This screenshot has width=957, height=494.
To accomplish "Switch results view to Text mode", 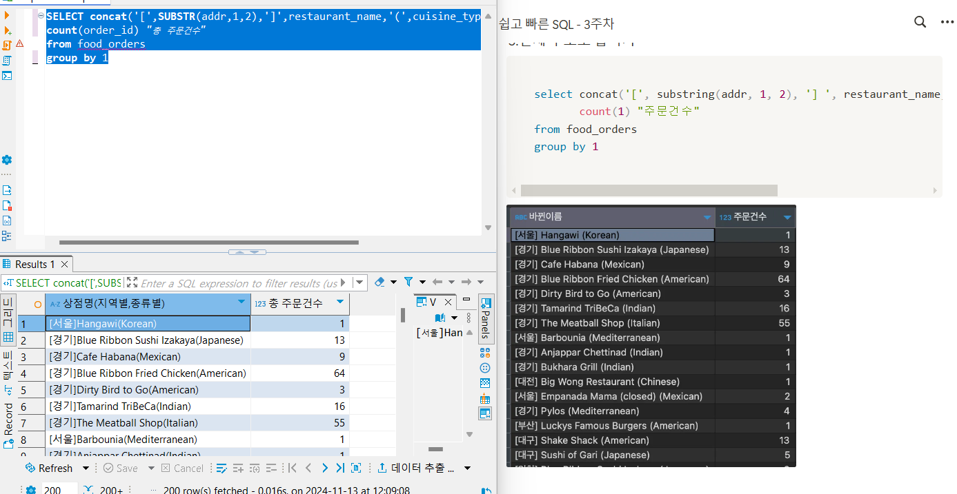I will (8, 373).
